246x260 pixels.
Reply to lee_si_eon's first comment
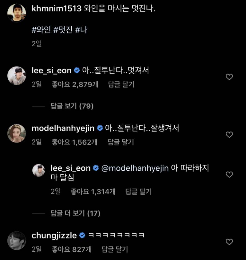[x=121, y=84]
